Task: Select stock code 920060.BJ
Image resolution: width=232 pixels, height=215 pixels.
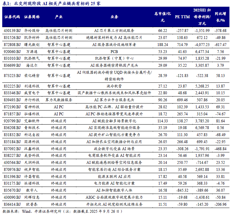Action: 12,52
